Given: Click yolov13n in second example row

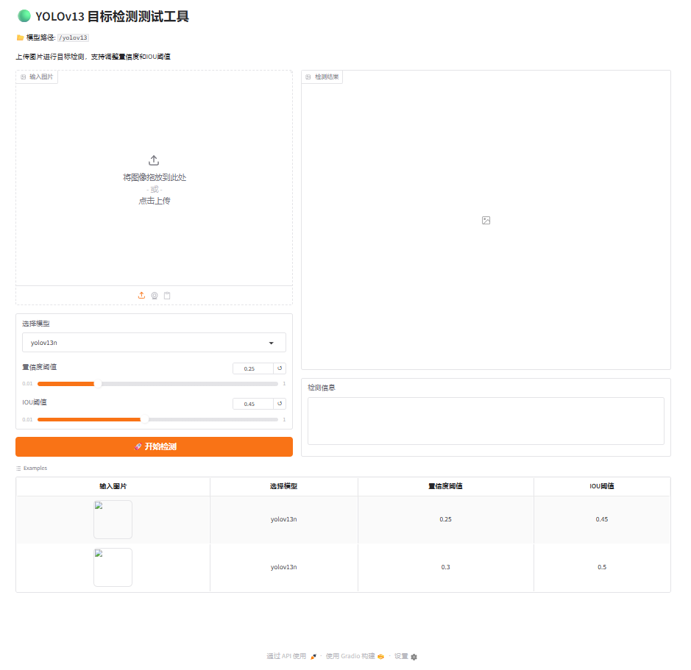Looking at the screenshot, I should [284, 567].
